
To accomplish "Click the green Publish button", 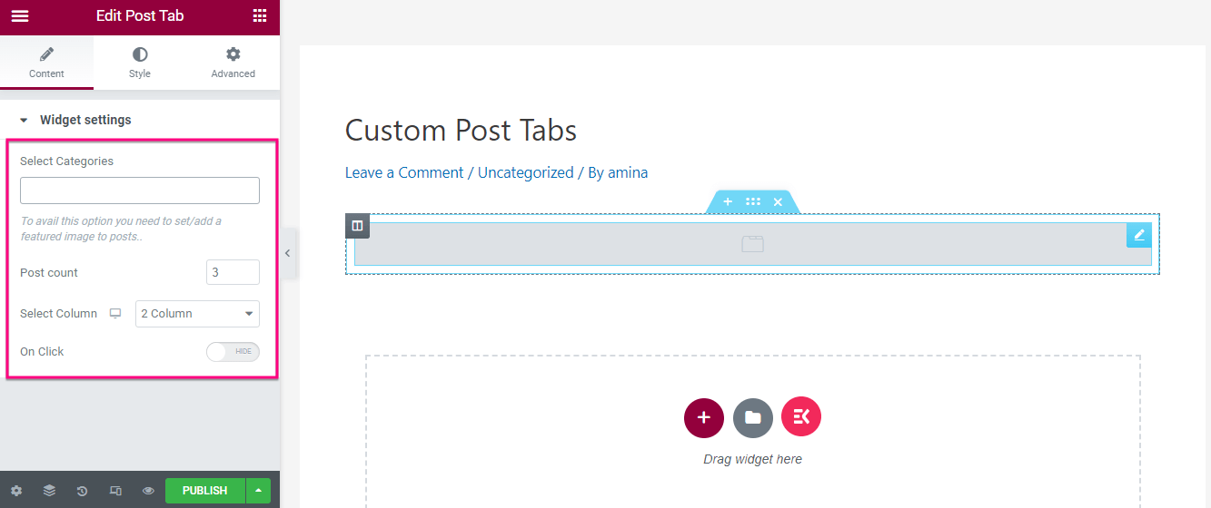I will pyautogui.click(x=205, y=491).
